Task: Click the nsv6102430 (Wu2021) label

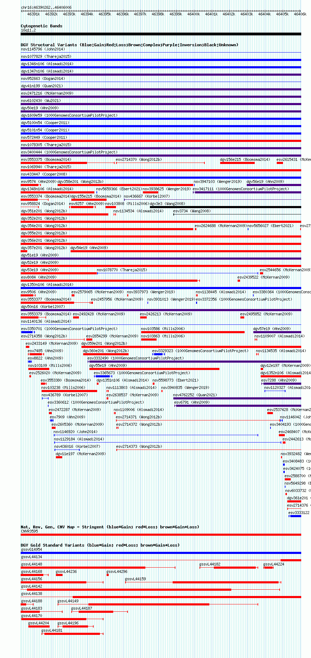Action: tap(41, 101)
